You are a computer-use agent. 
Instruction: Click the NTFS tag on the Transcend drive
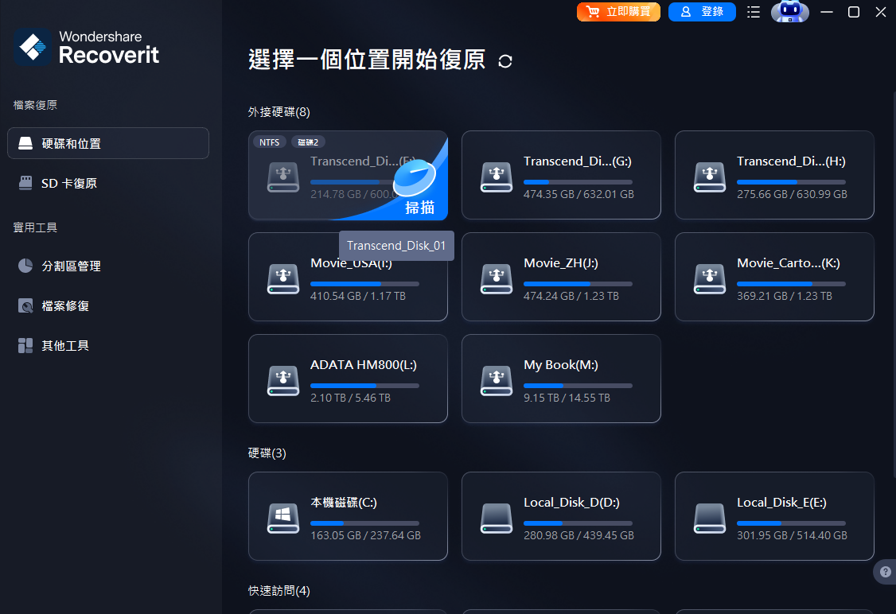click(x=269, y=142)
